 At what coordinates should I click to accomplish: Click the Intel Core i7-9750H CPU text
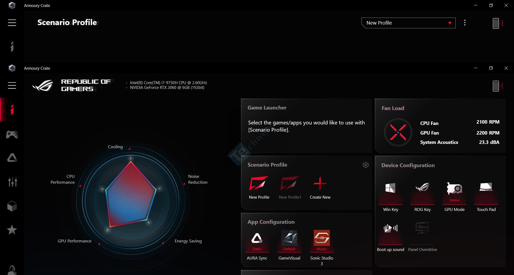coord(168,83)
